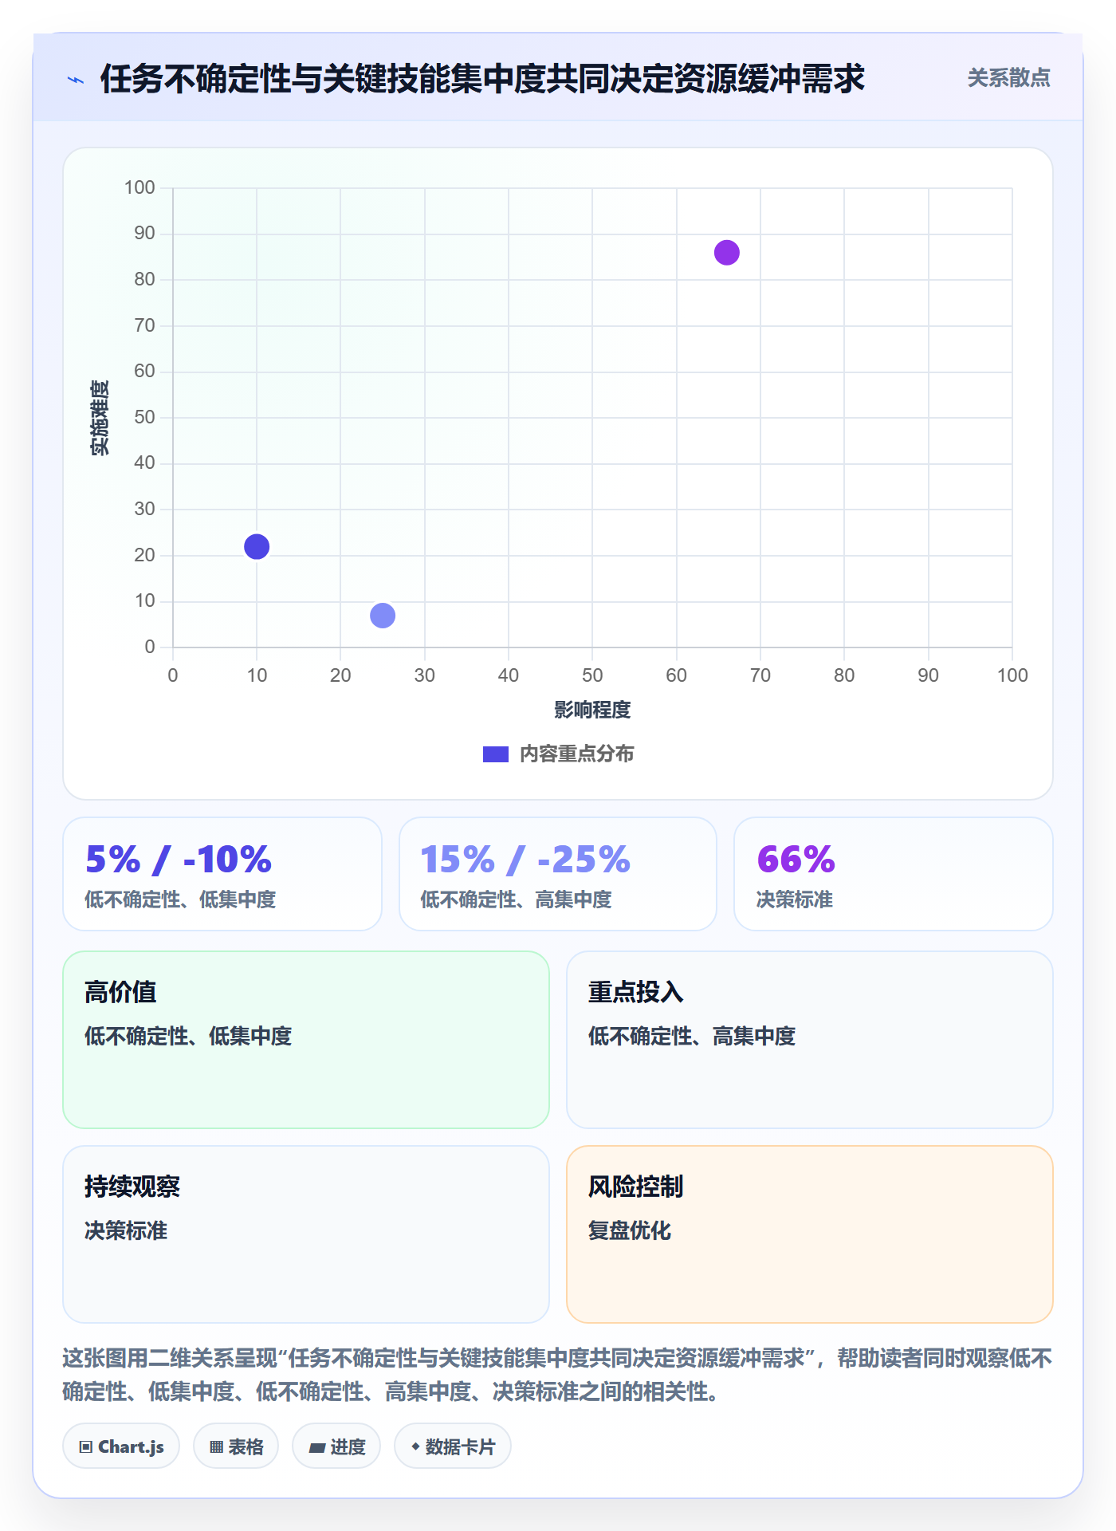The image size is (1116, 1531).
Task: Click the 关系散点 label in header
Action: coord(1008,78)
